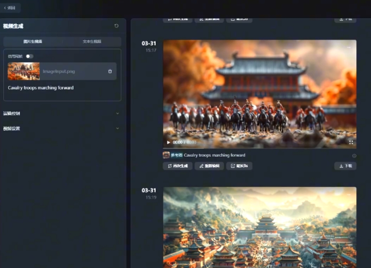Click the 15:17 timestamp
The height and width of the screenshot is (268, 371).
click(x=151, y=50)
